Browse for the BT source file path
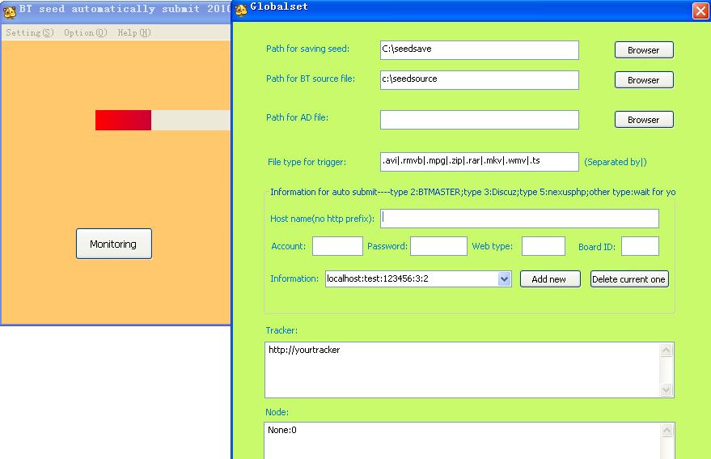Screen dimensions: 711x459 [644, 80]
